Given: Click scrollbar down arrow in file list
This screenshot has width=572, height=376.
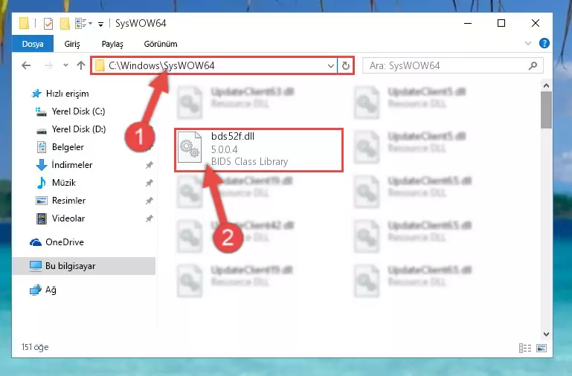Looking at the screenshot, I should coord(546,334).
